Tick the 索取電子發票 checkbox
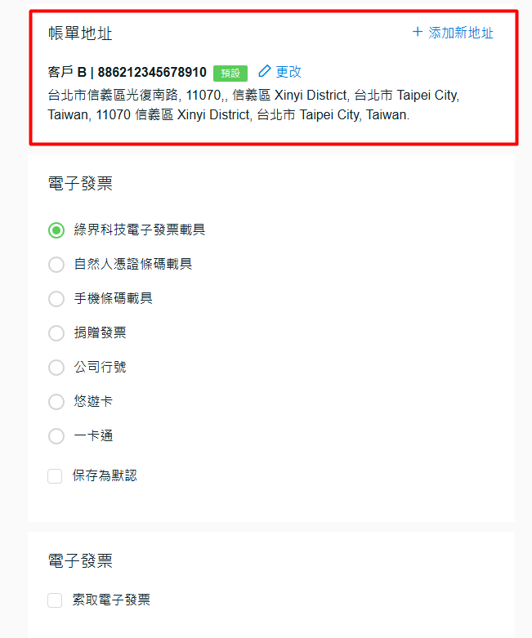 coord(56,600)
